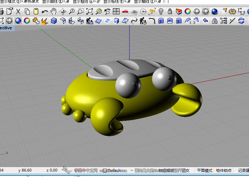Screen dimensions: 249x177
Task: Toggle 平面模式 in status bar
Action: click(205, 171)
